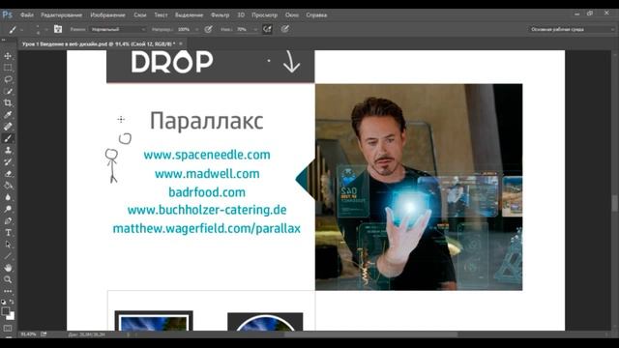Select the Quick Selection tool
Image resolution: width=619 pixels, height=348 pixels.
(x=8, y=92)
